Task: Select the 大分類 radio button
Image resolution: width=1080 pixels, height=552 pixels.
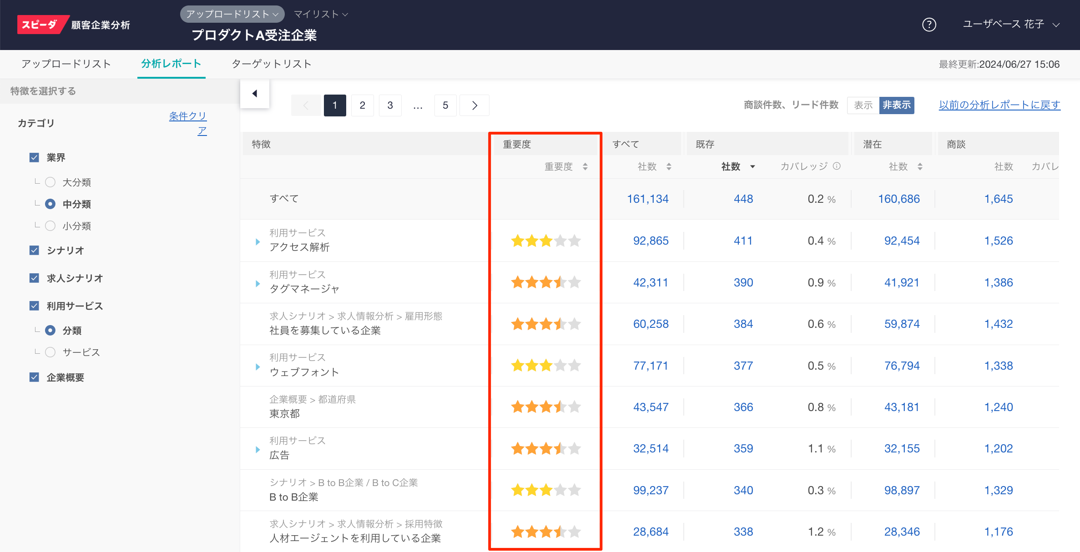Action: click(x=50, y=182)
